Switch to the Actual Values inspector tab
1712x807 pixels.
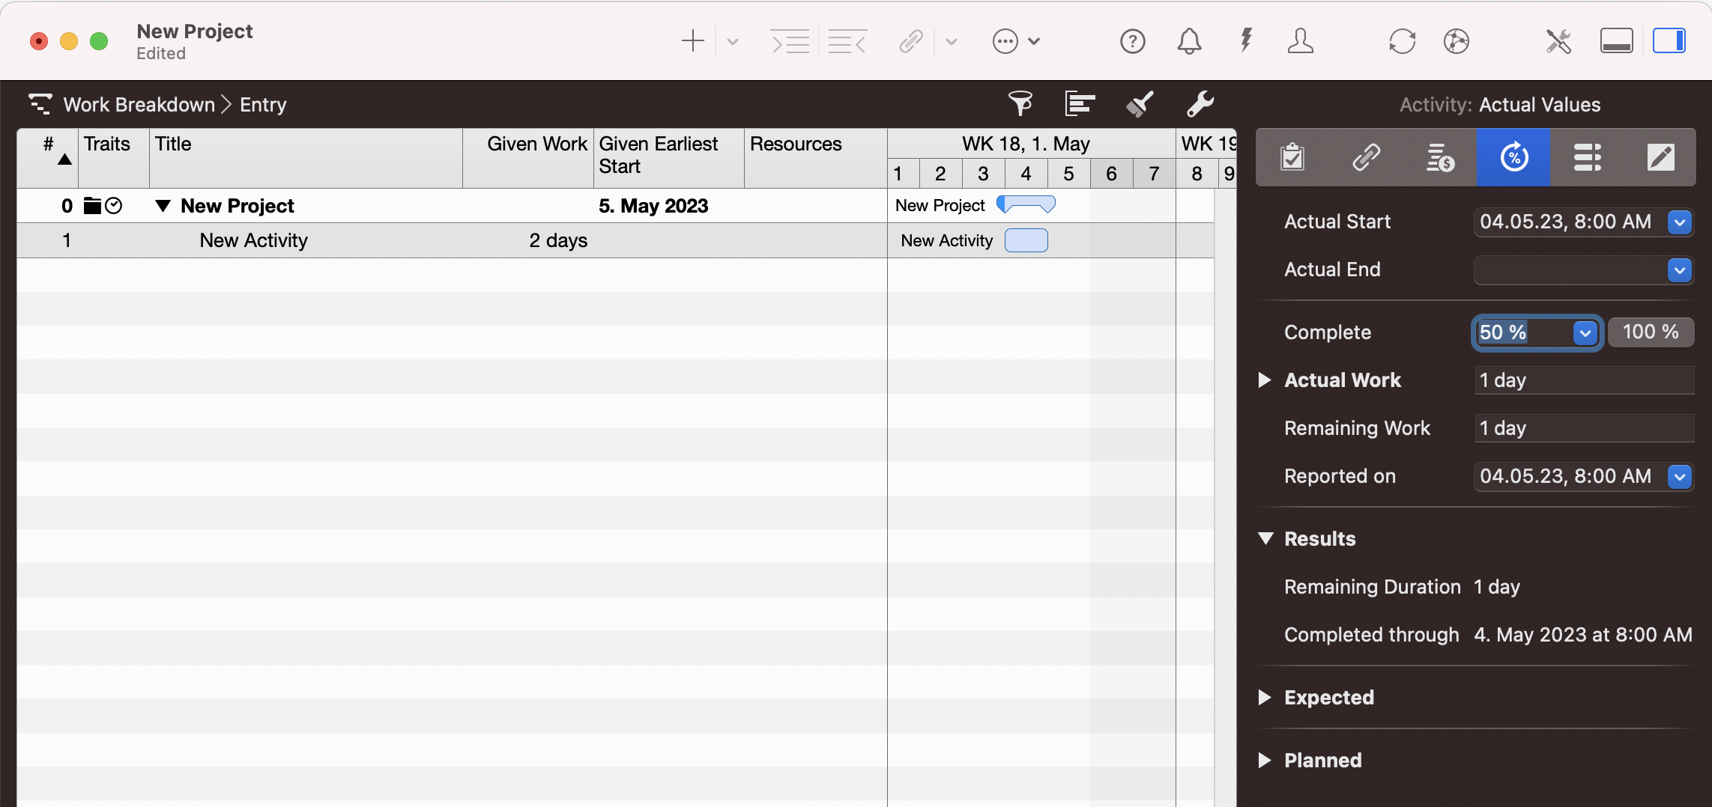point(1513,157)
